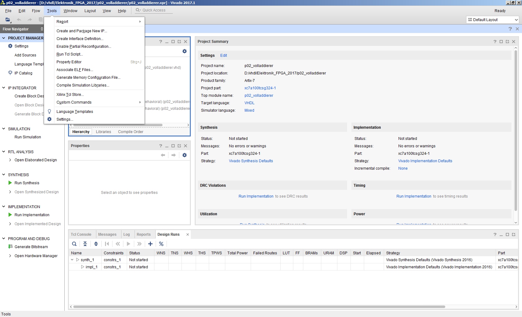522x317 pixels.
Task: Collapse the IP INTEGRATOR section
Action: click(4, 88)
